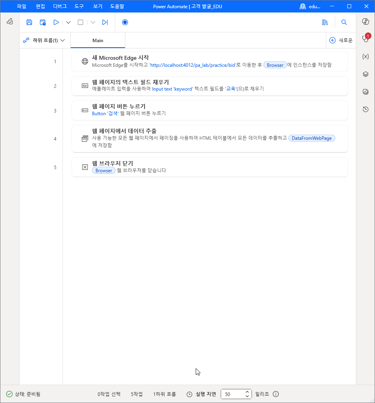
Task: Click the edu... environment account button
Action: (x=310, y=6)
